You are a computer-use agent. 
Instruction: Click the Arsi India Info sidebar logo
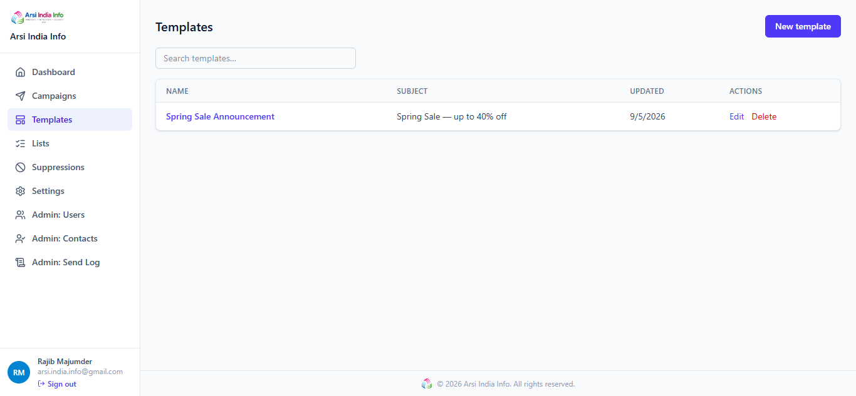[x=38, y=17]
